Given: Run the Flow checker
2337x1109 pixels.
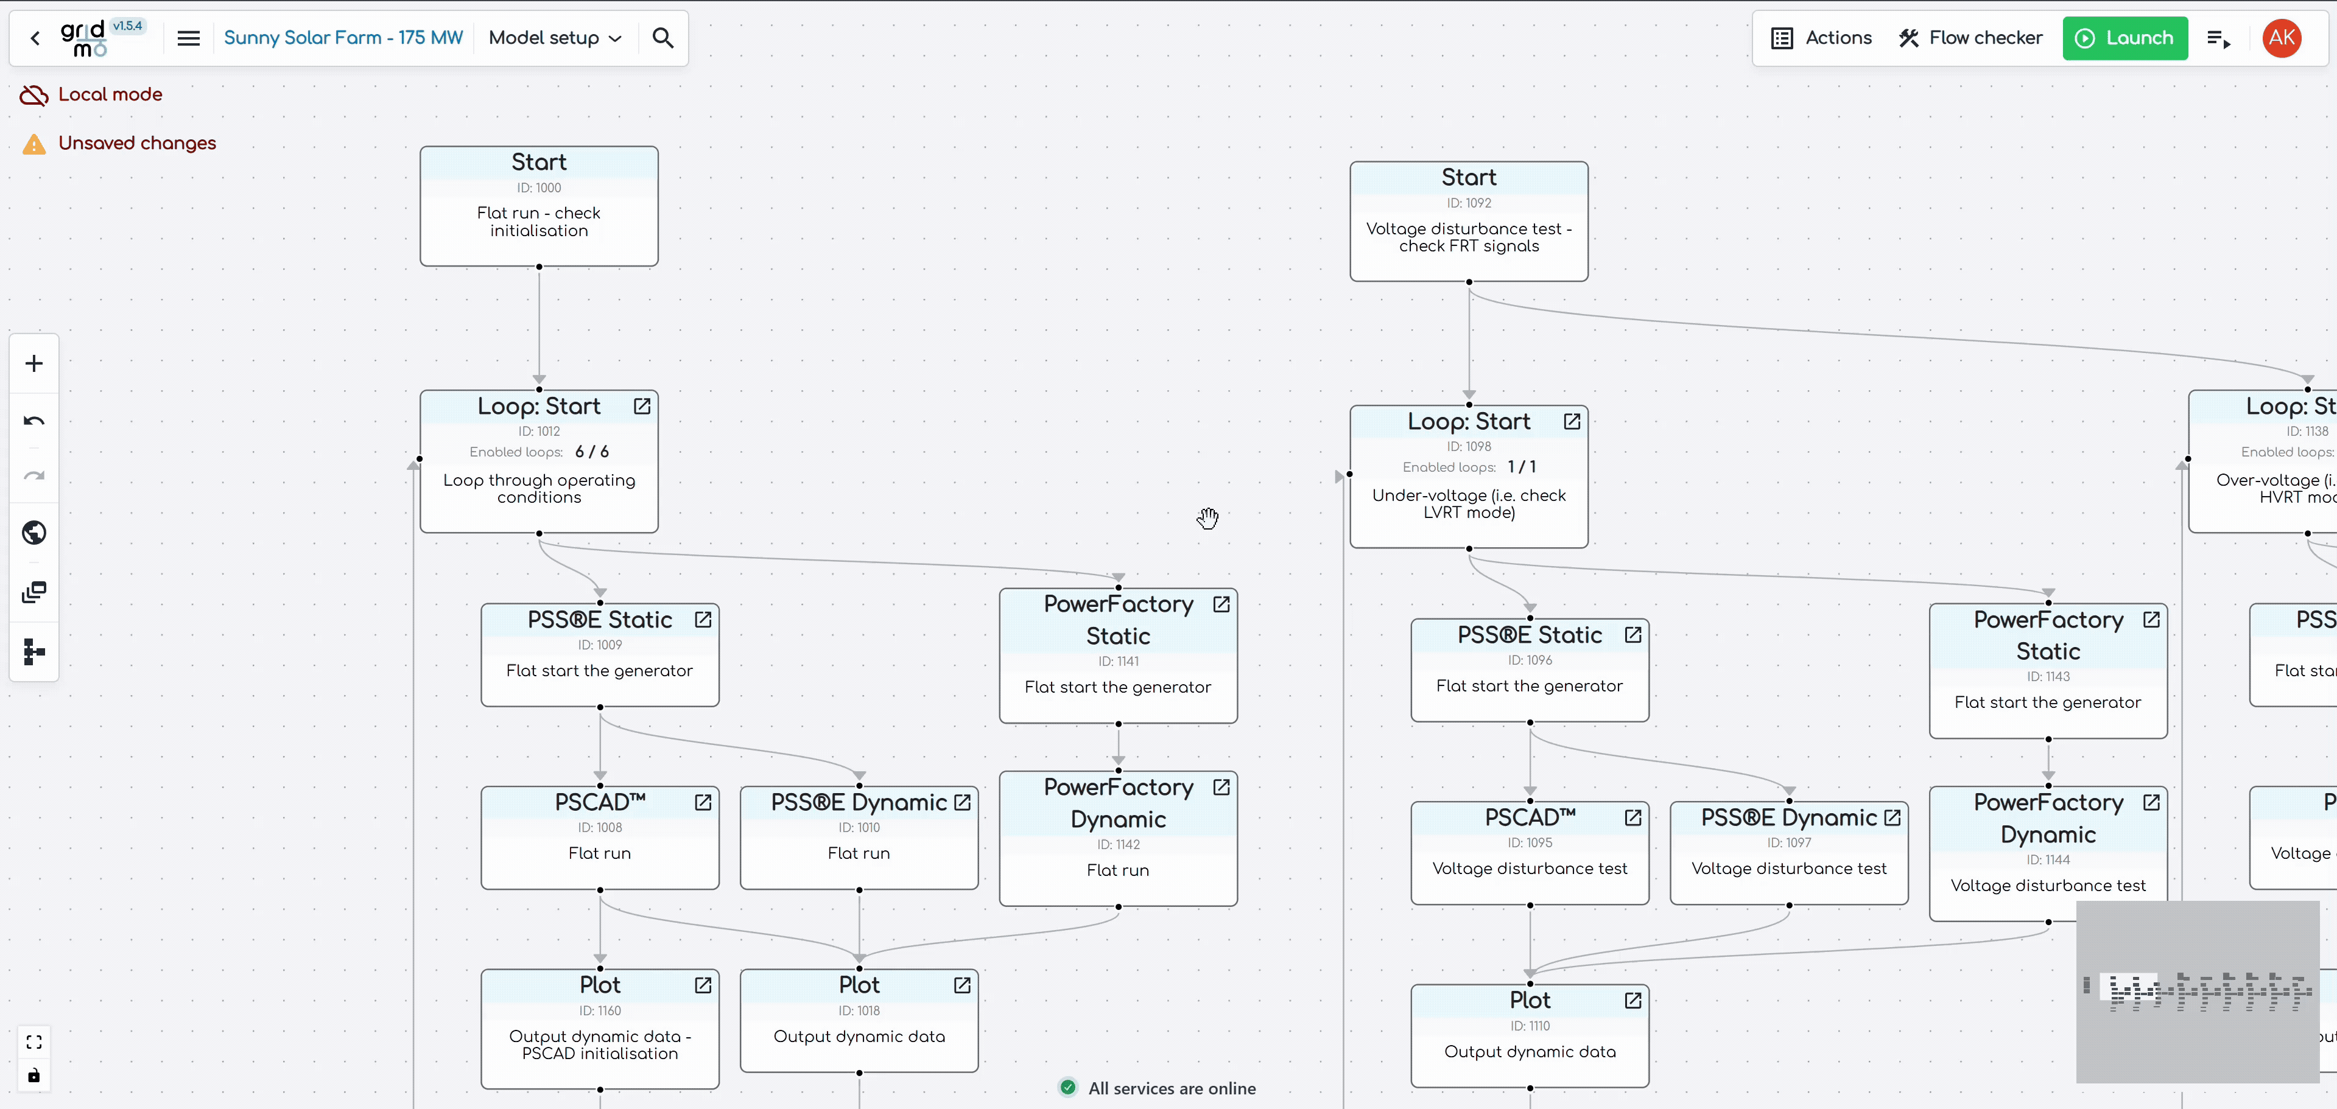Looking at the screenshot, I should (1970, 38).
